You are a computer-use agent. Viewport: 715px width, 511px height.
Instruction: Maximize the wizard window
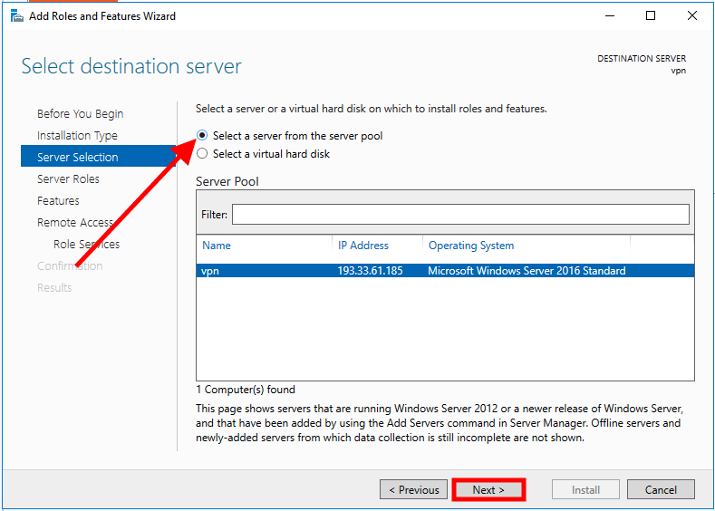click(x=651, y=15)
